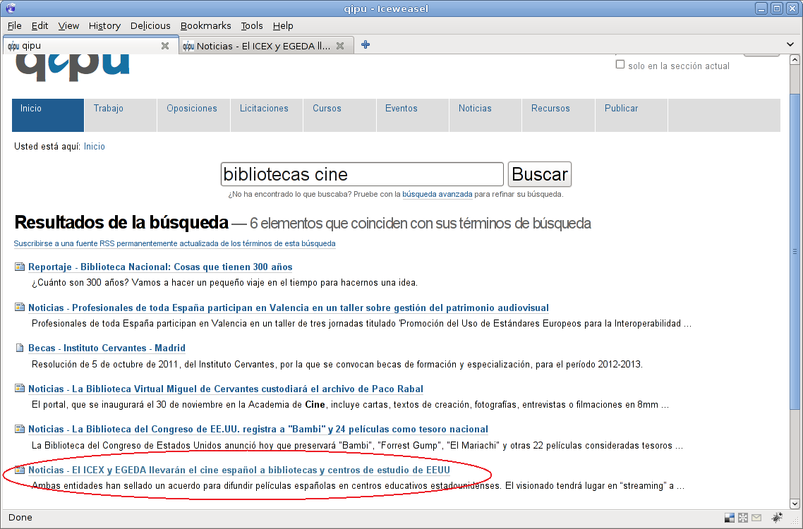The height and width of the screenshot is (529, 803).
Task: Open the Noticias section
Action: point(485,115)
